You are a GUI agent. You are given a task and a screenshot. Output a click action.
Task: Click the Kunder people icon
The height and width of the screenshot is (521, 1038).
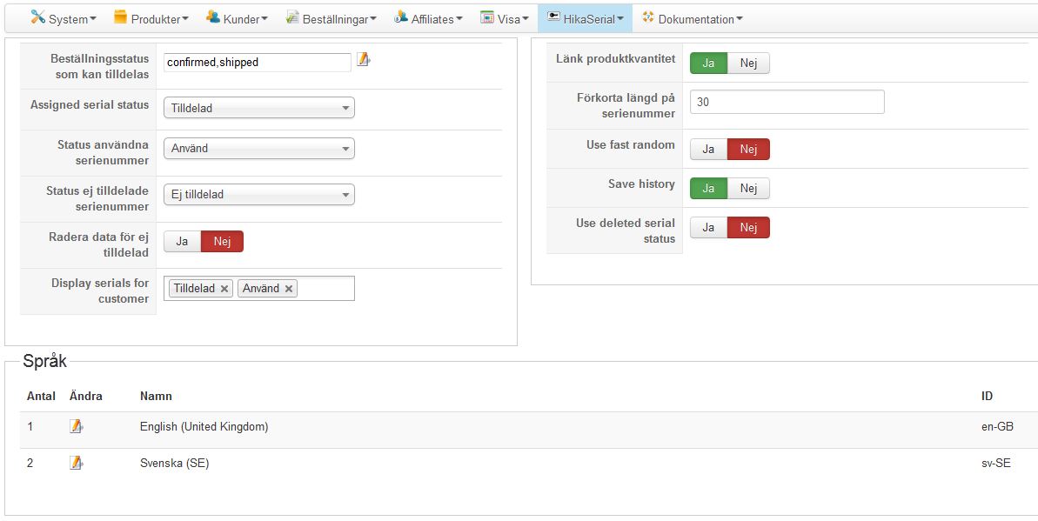(212, 17)
